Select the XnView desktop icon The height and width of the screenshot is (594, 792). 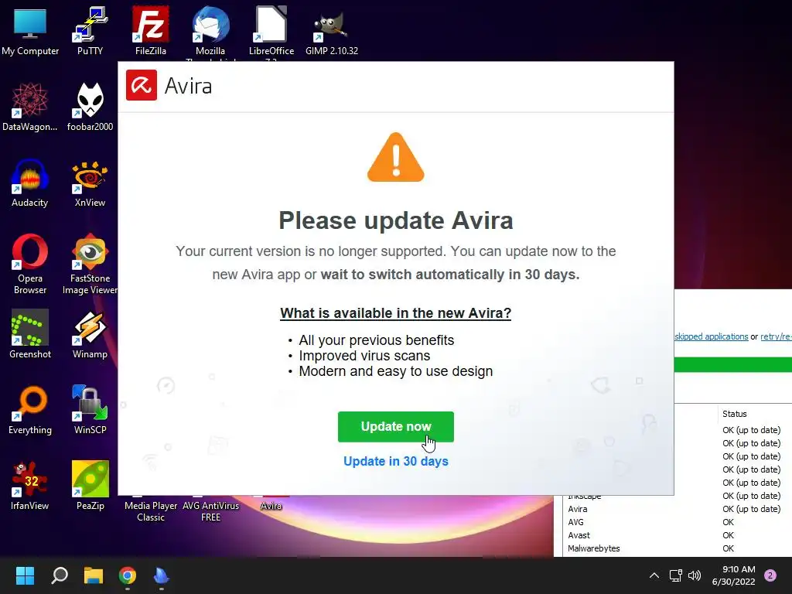click(90, 183)
